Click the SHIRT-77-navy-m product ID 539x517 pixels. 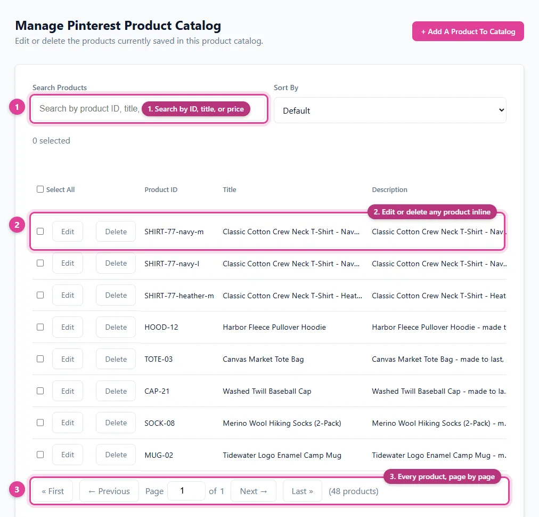point(174,232)
